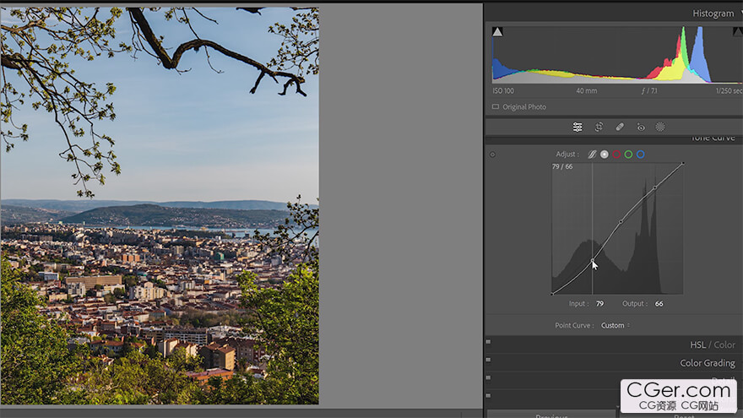Switch to parametric curve adjust icon

tap(593, 155)
